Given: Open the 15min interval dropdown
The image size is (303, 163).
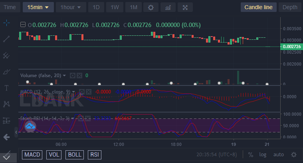Looking at the screenshot, I should (38, 7).
